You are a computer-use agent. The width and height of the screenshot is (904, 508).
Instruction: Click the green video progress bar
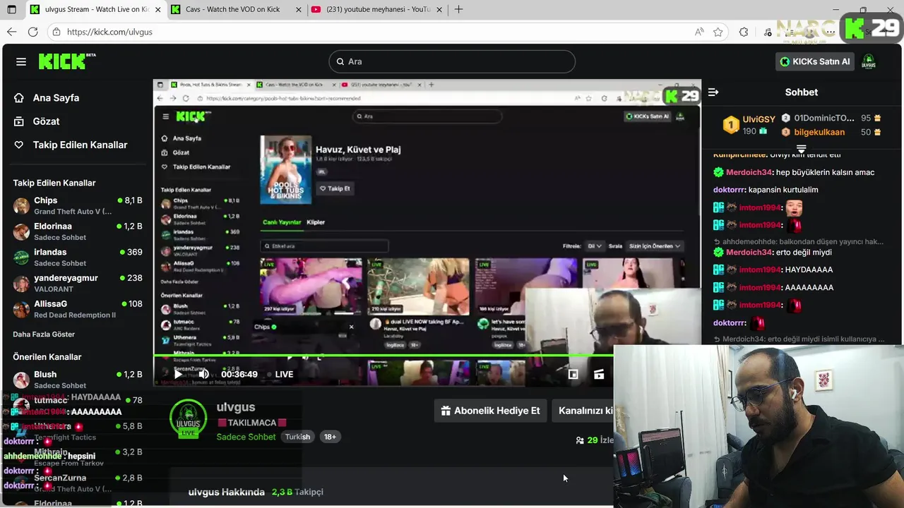[383, 356]
